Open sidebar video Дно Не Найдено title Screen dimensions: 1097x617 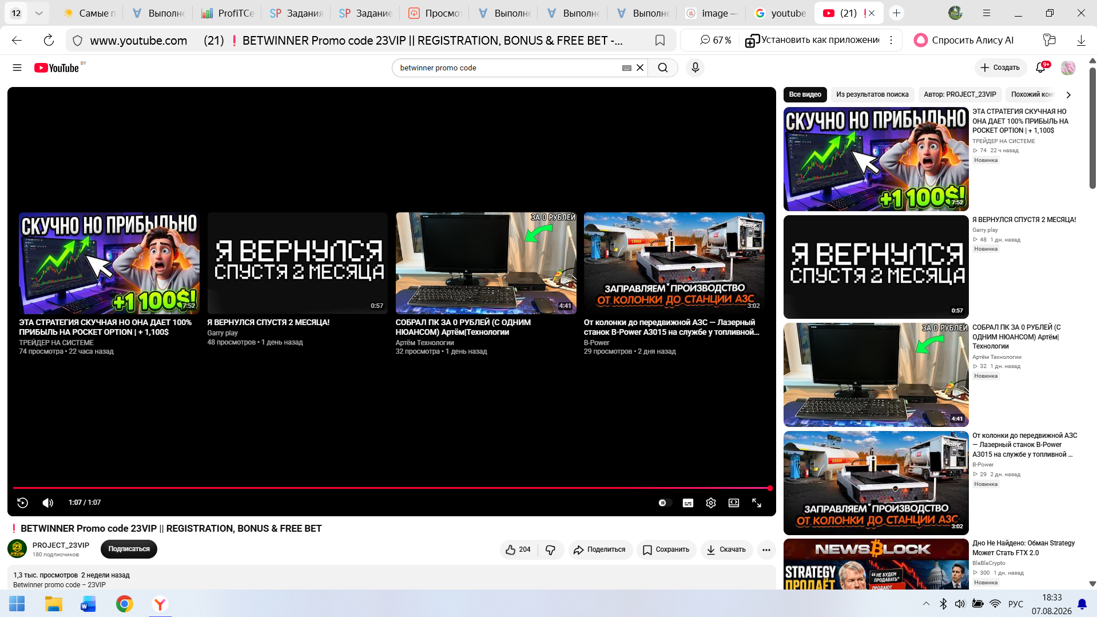(1023, 548)
